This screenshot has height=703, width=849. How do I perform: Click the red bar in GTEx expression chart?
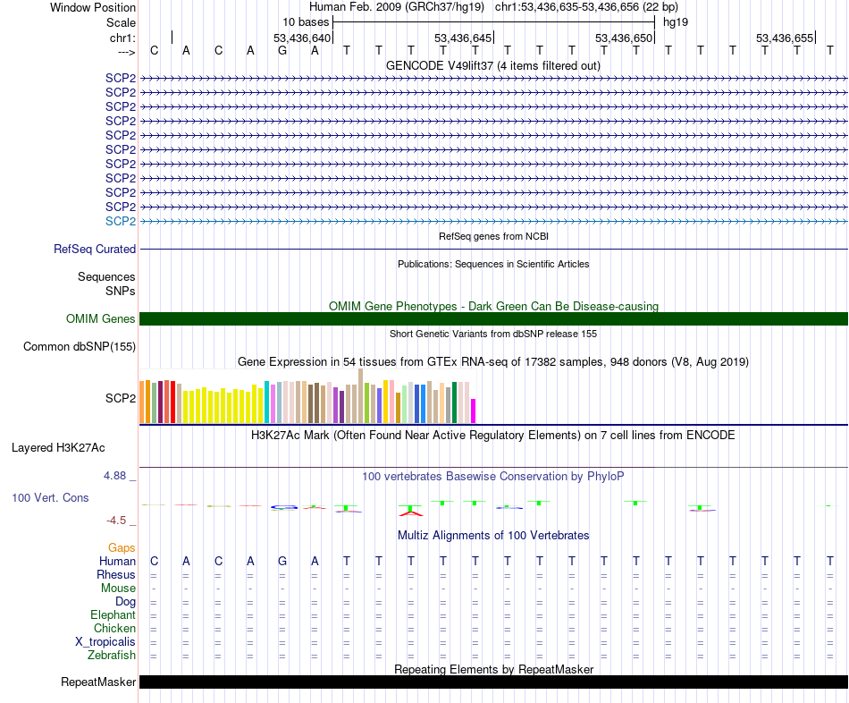coord(172,402)
